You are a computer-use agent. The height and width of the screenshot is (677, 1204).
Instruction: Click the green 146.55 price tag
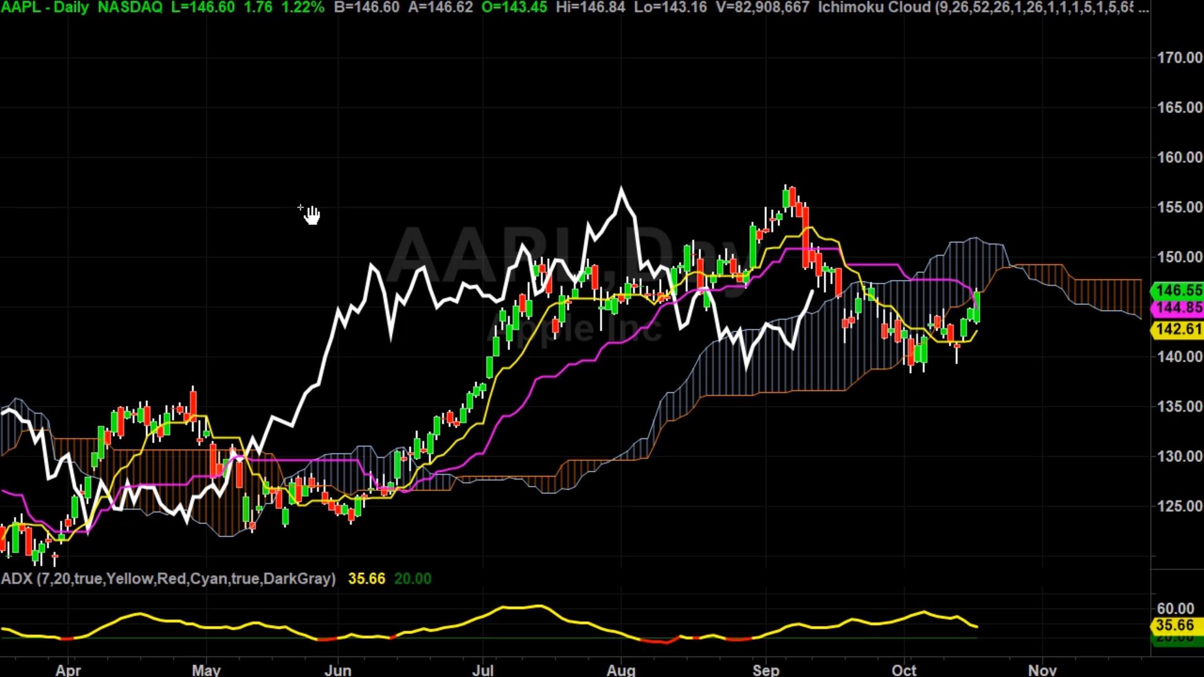tap(1177, 290)
